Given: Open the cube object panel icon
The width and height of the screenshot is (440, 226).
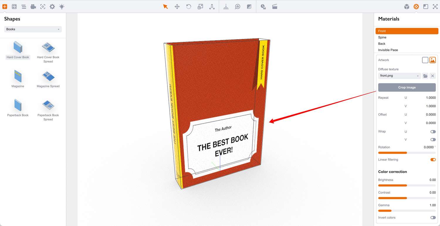Looking at the screenshot, I should click(x=407, y=6).
